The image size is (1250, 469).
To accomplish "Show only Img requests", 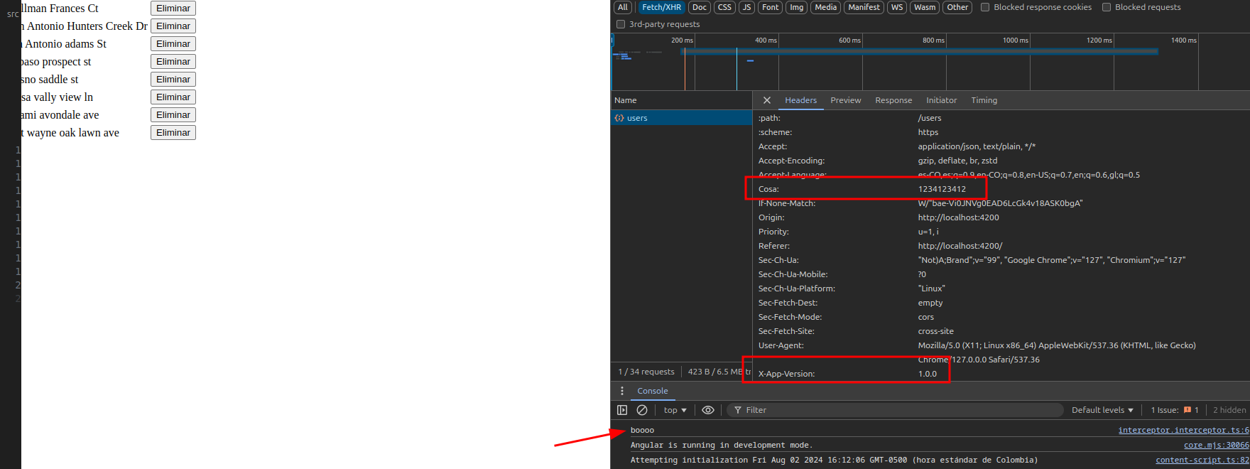I will pyautogui.click(x=797, y=7).
